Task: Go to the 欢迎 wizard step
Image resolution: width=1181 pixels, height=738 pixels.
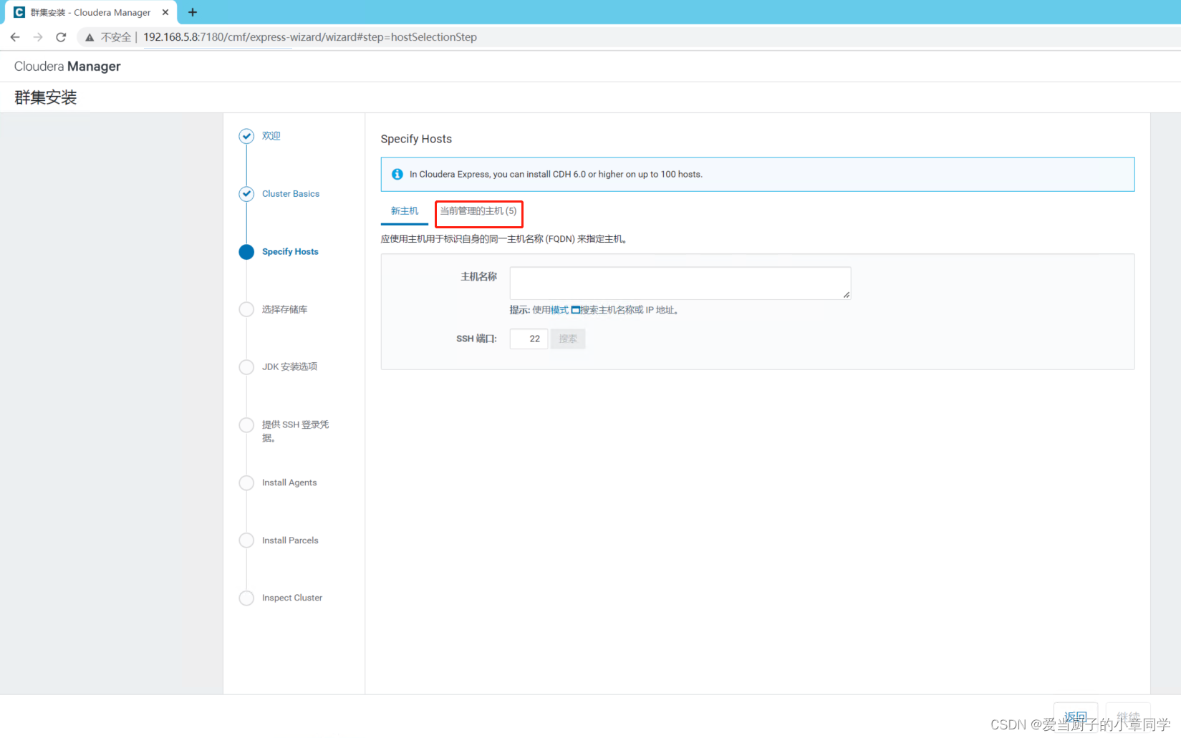Action: 271,136
